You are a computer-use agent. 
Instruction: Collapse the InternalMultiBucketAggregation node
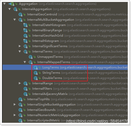(14, 20)
